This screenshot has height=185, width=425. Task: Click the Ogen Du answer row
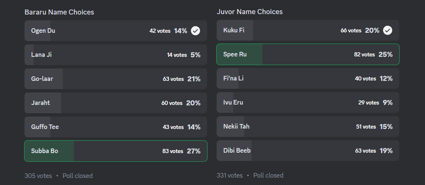(116, 31)
